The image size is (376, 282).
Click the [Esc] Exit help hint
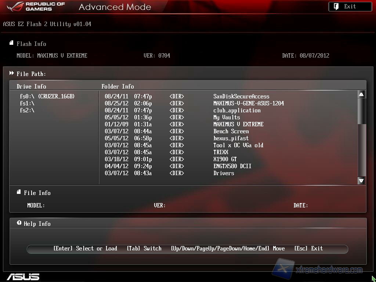tap(308, 249)
